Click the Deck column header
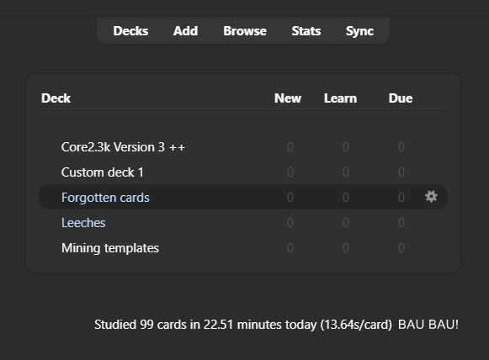489x360 pixels. (56, 98)
